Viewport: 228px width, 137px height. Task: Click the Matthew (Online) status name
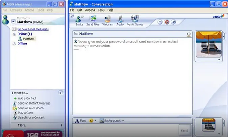click(x=30, y=22)
